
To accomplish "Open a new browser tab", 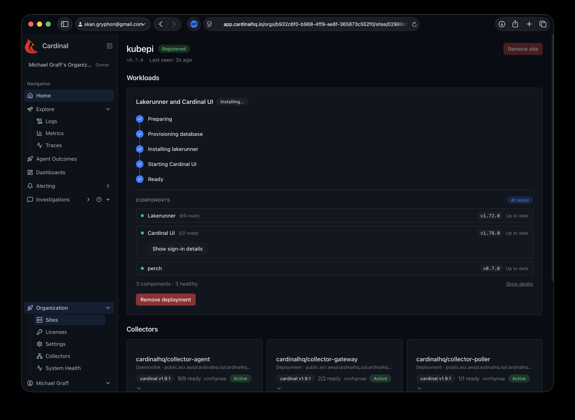I will pyautogui.click(x=529, y=24).
